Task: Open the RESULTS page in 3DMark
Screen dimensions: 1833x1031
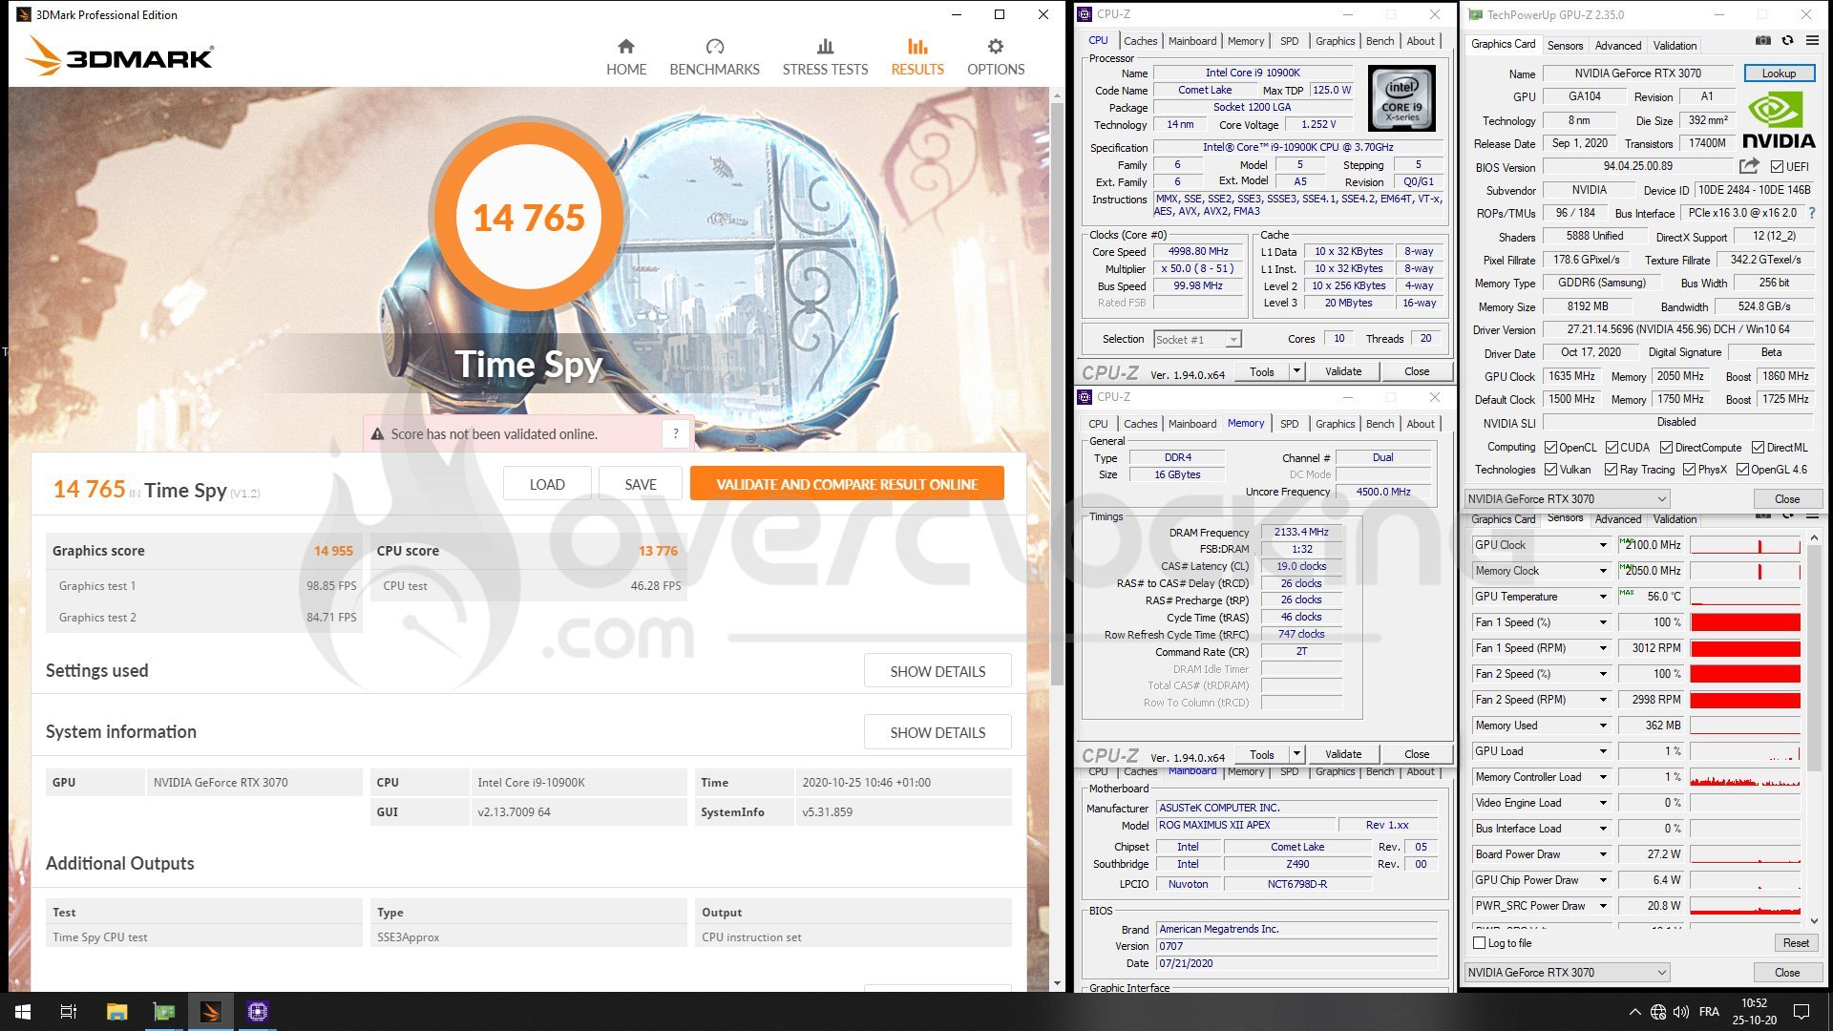Action: (917, 57)
